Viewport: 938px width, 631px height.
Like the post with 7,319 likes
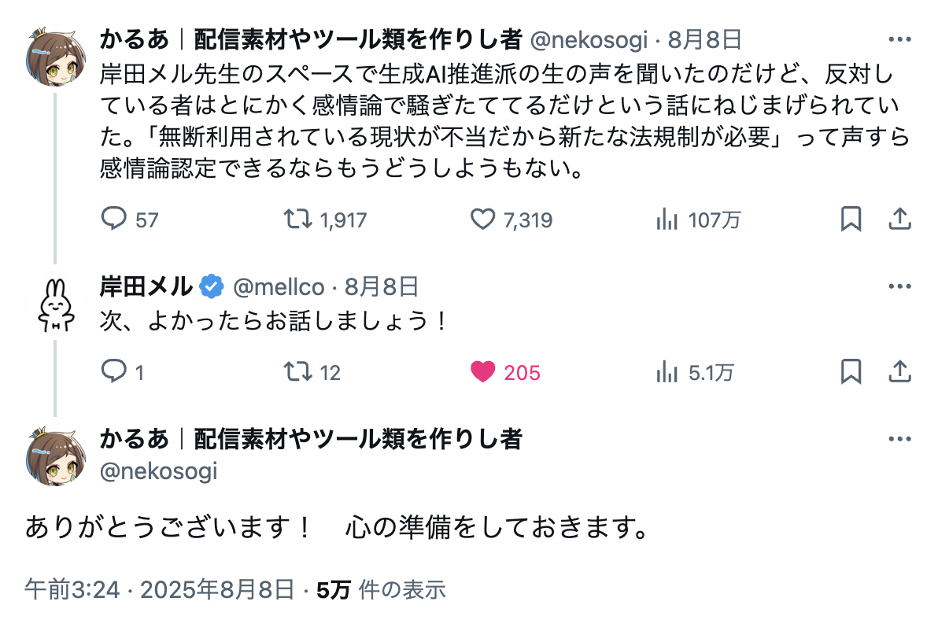[482, 220]
